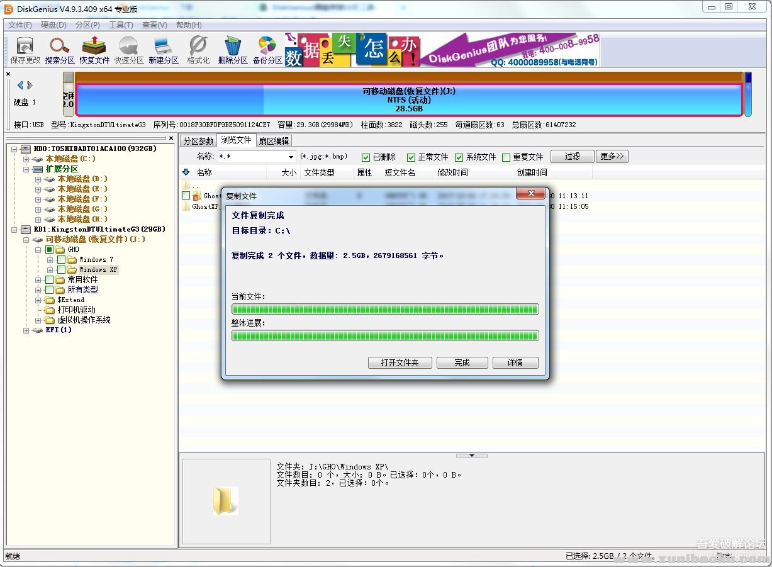Open the 恢复文件 tool
The height and width of the screenshot is (567, 772).
point(93,49)
